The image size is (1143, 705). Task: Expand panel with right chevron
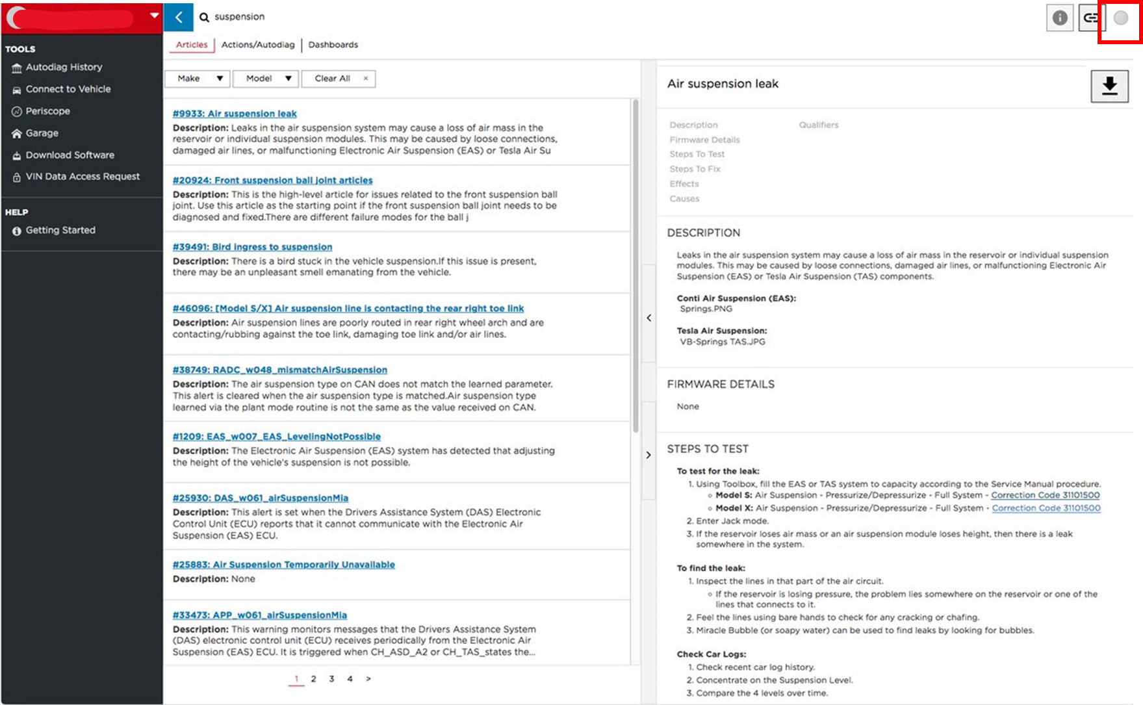click(649, 455)
